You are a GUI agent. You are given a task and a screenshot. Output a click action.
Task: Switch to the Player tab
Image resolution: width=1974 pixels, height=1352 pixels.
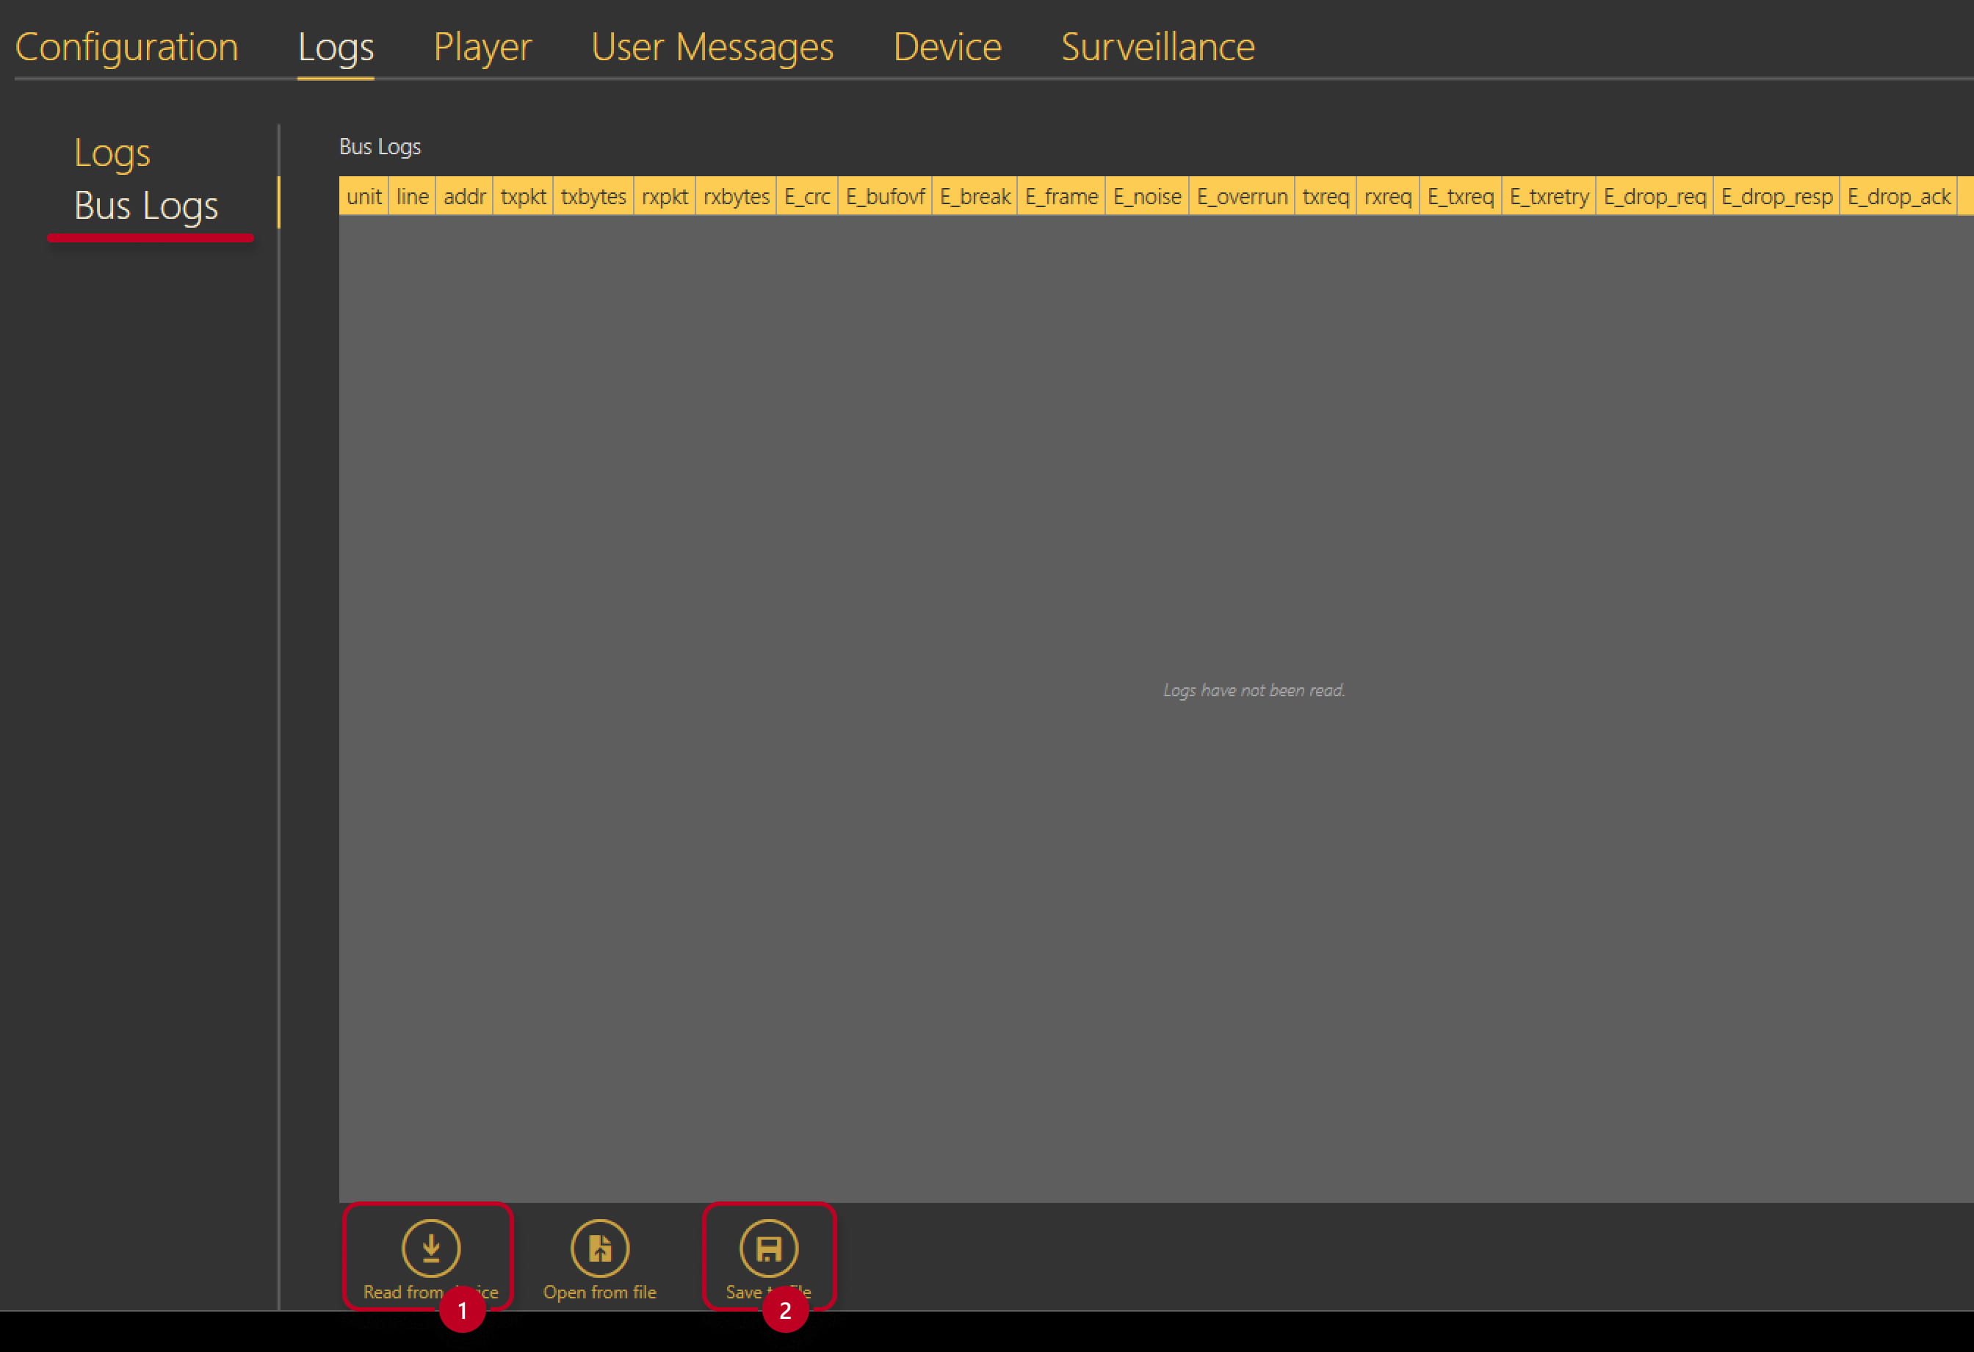click(482, 47)
